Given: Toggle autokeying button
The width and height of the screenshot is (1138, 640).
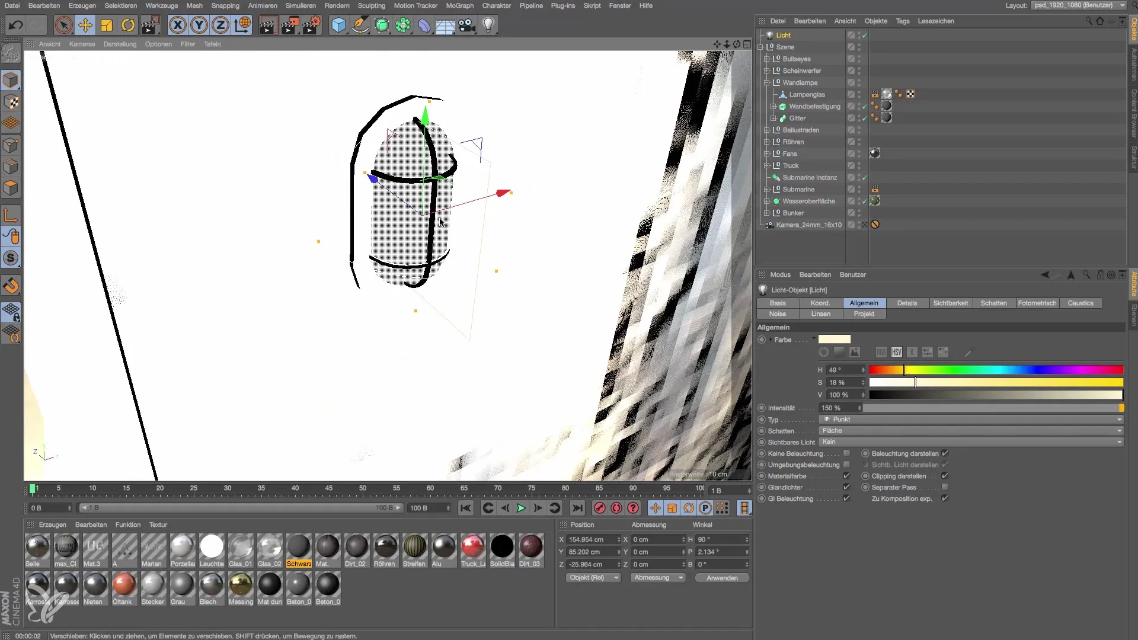Looking at the screenshot, I should click(x=616, y=508).
